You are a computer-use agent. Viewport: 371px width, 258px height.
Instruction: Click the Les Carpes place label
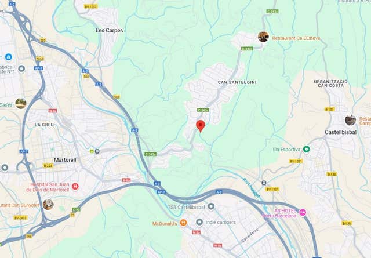click(x=110, y=30)
